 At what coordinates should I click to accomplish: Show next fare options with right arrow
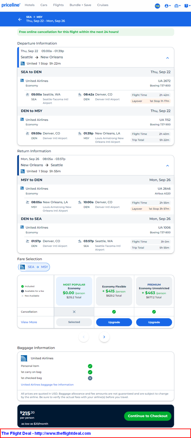104,337
